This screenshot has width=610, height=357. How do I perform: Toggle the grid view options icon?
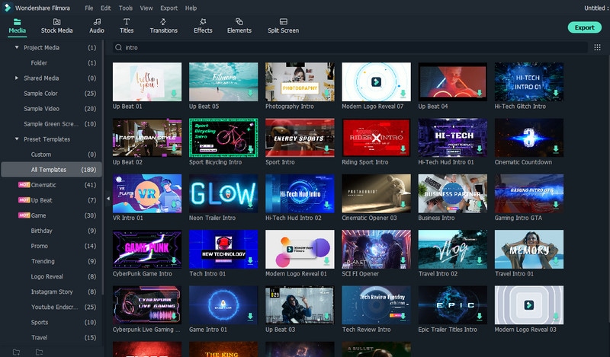597,47
